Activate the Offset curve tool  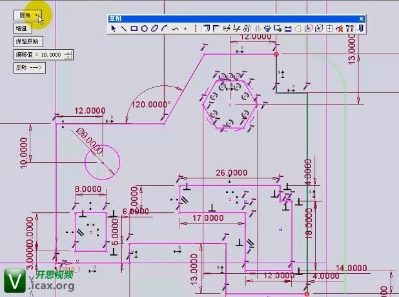[206, 28]
